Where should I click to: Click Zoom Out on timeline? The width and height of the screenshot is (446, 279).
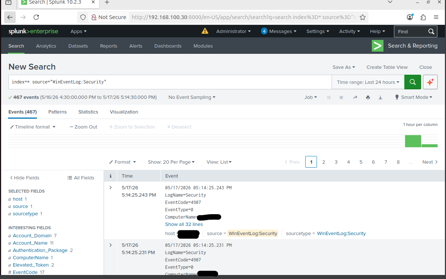click(x=83, y=127)
